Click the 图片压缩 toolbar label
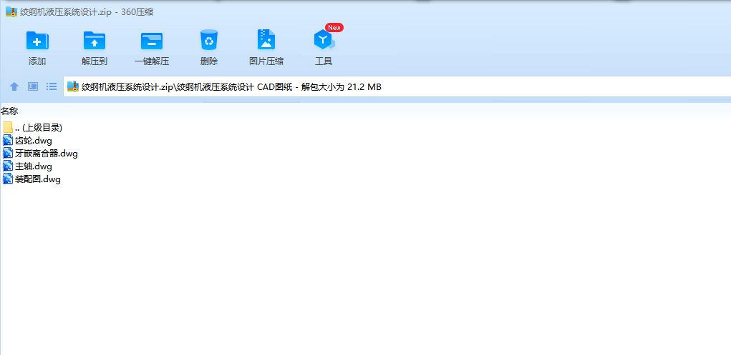This screenshot has height=355, width=731. tap(266, 61)
